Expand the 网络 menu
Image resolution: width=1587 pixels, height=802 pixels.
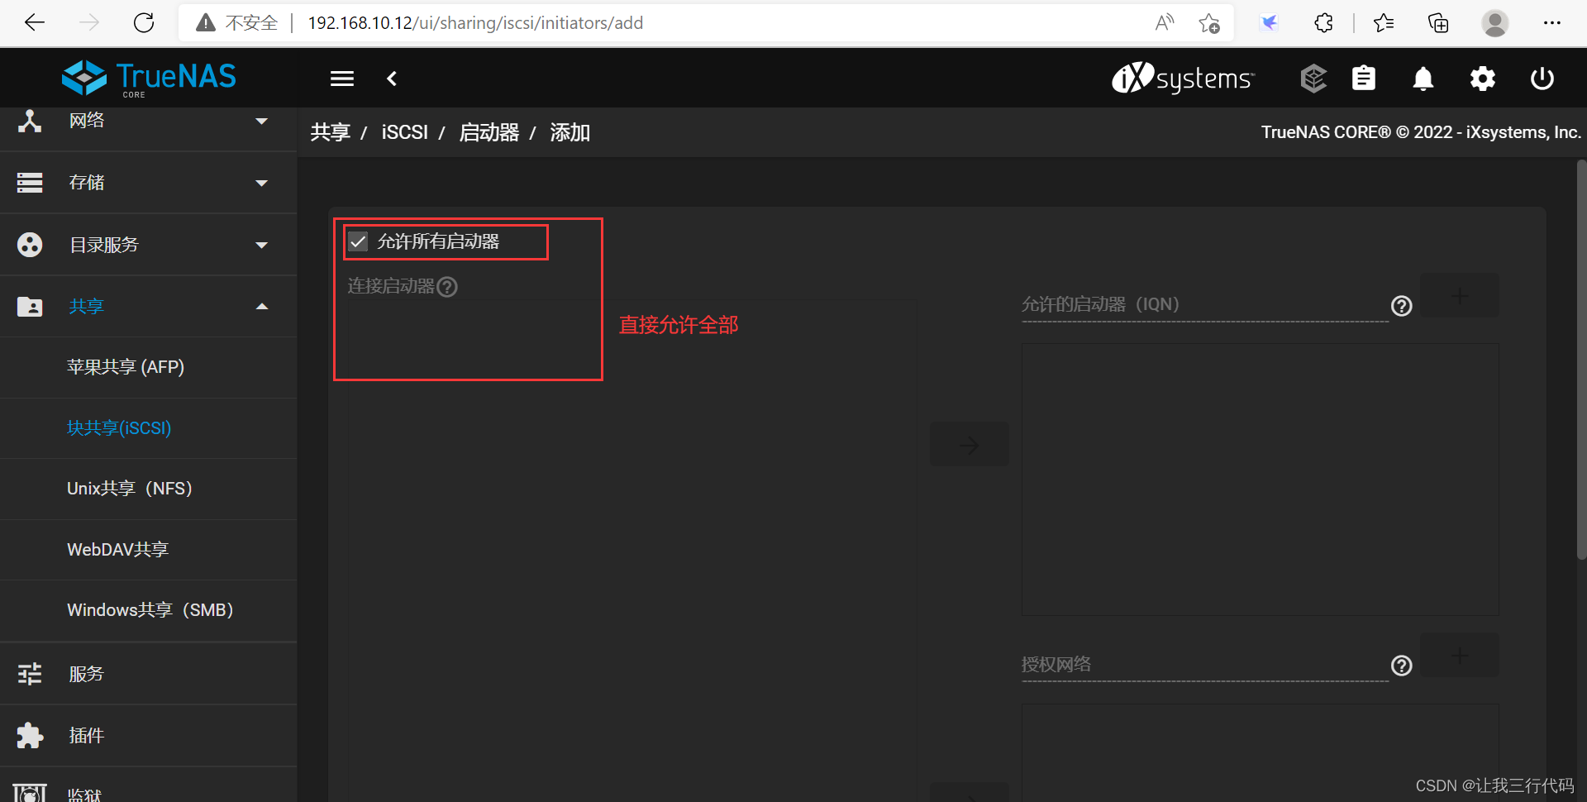click(x=148, y=122)
